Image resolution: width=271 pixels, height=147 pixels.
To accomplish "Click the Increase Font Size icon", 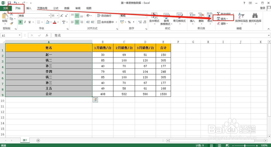I will pos(62,16).
